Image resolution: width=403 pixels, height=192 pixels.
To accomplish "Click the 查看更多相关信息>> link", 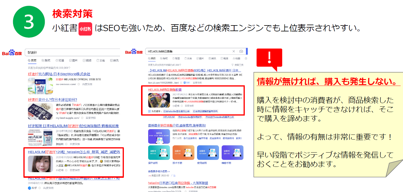I will point(159,171).
